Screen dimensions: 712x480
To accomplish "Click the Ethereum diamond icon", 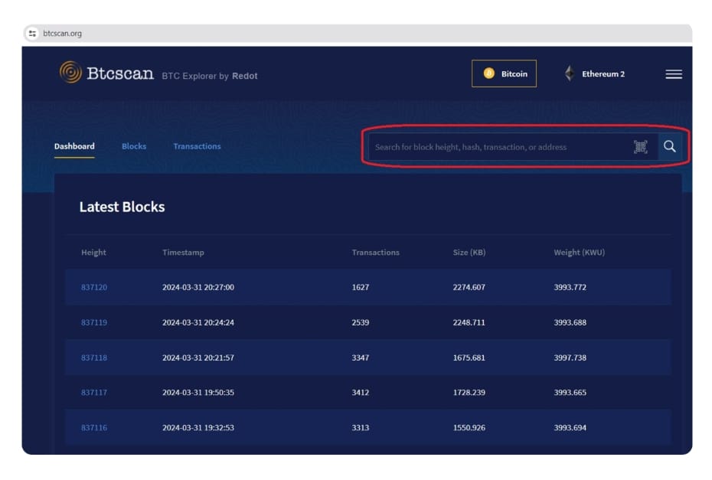I will (x=569, y=73).
